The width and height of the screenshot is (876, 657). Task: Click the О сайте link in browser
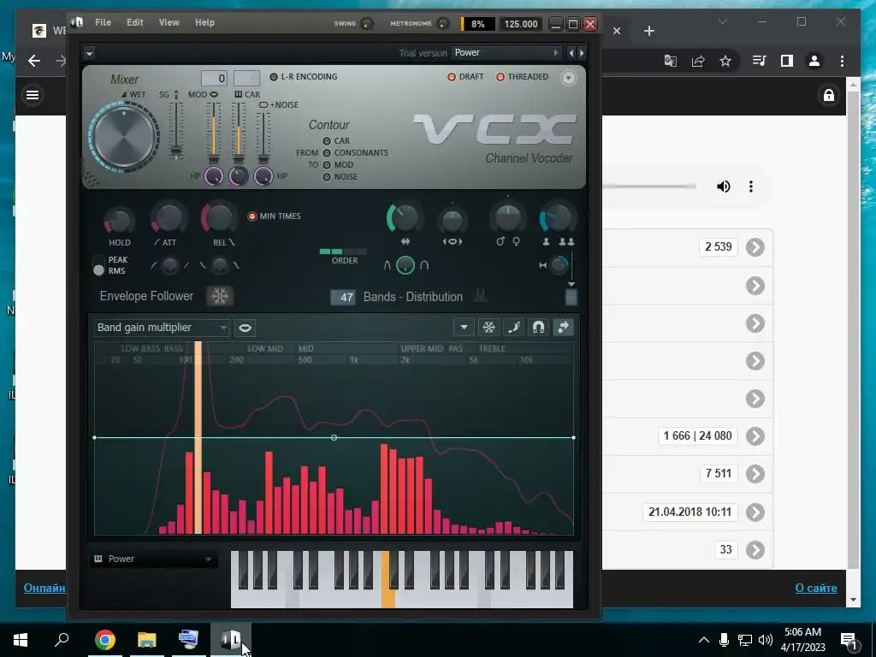815,588
